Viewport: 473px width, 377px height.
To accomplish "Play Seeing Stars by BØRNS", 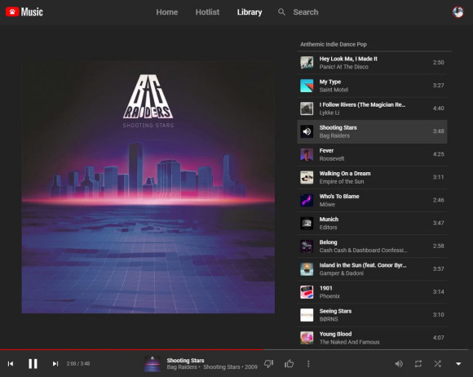I will point(372,315).
